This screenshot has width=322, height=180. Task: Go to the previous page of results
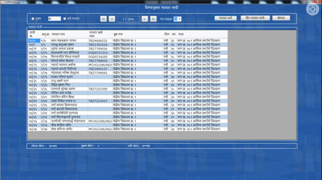coord(112,19)
